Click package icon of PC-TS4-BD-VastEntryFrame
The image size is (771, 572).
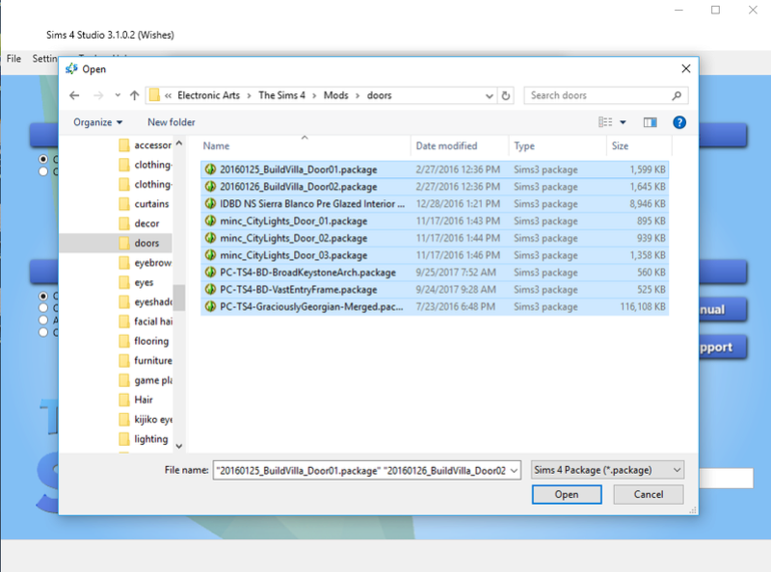pyautogui.click(x=210, y=289)
